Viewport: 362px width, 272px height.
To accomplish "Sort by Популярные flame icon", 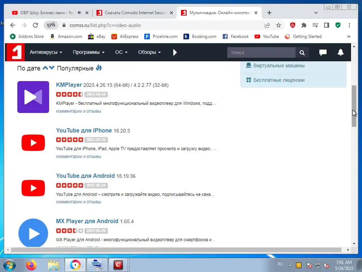I will [x=99, y=68].
